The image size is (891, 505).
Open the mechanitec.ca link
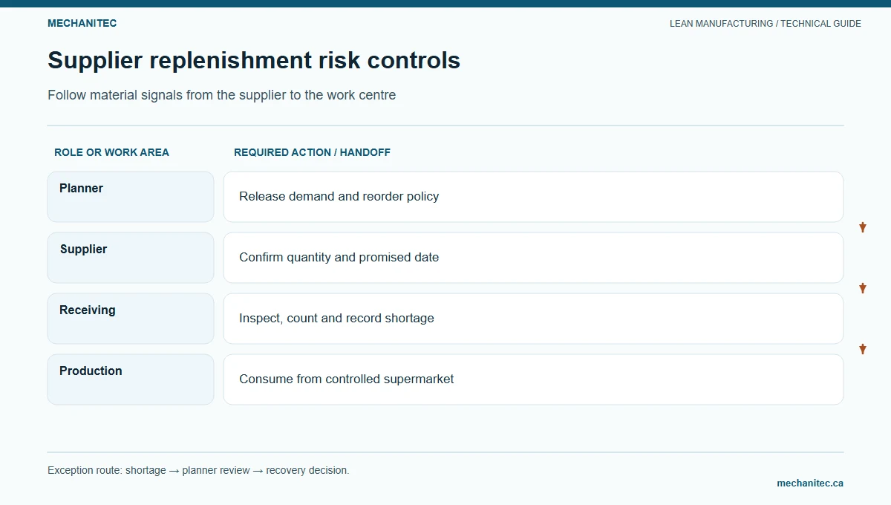point(810,483)
